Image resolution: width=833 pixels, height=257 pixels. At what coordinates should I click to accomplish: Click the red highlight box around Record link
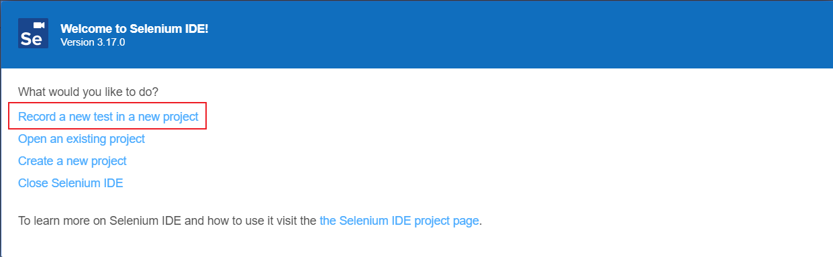[x=107, y=116]
